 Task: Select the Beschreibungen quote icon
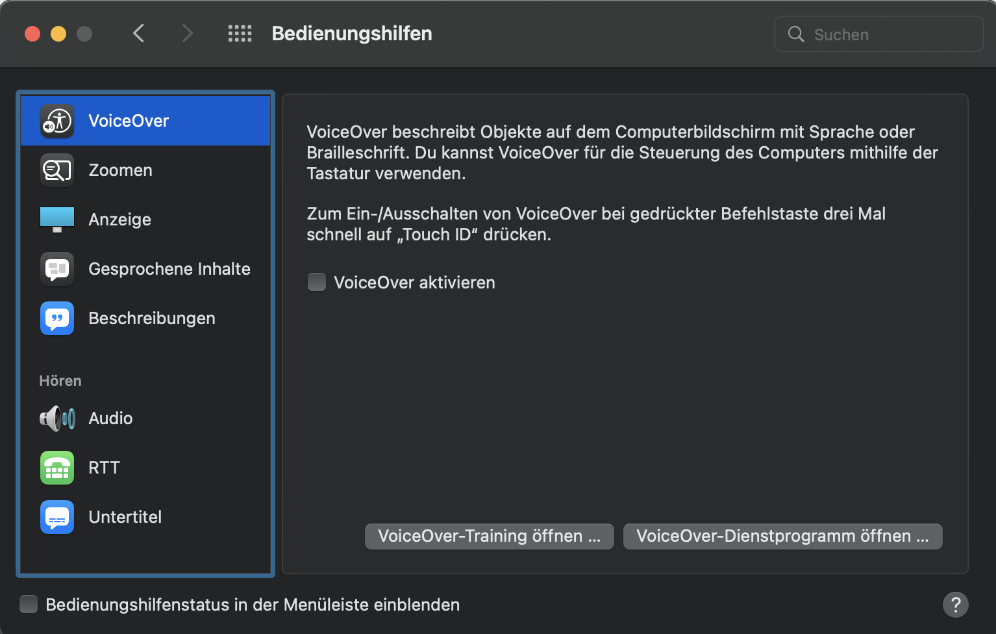click(57, 318)
